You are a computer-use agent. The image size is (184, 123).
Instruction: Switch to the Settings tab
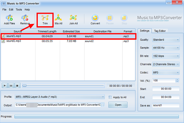click(x=145, y=31)
